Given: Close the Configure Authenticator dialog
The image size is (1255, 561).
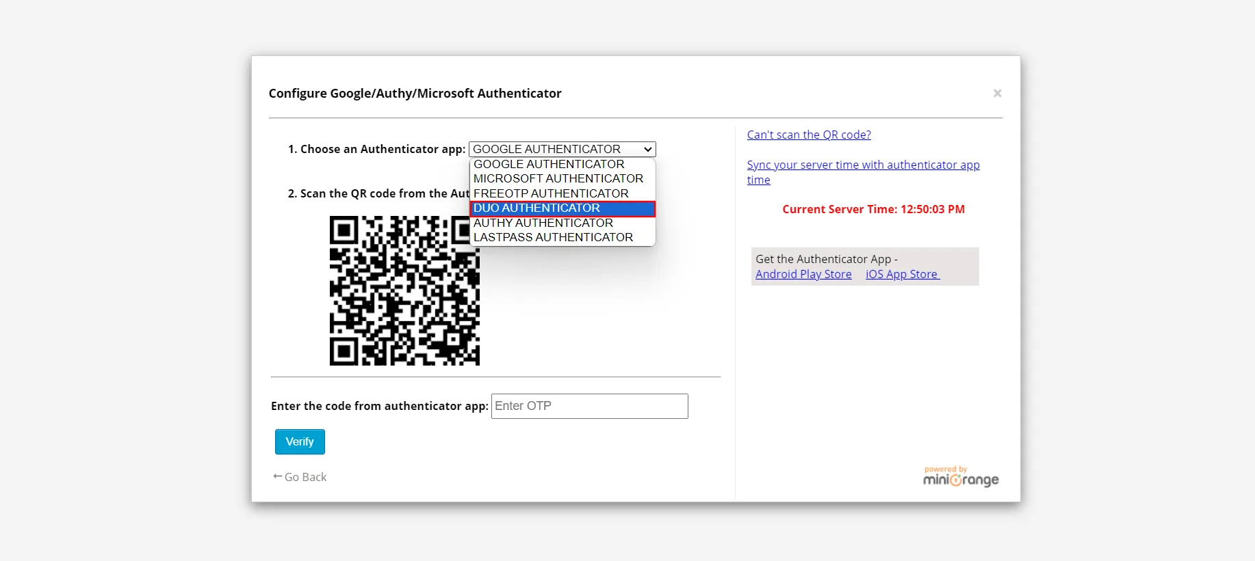Looking at the screenshot, I should click(997, 93).
